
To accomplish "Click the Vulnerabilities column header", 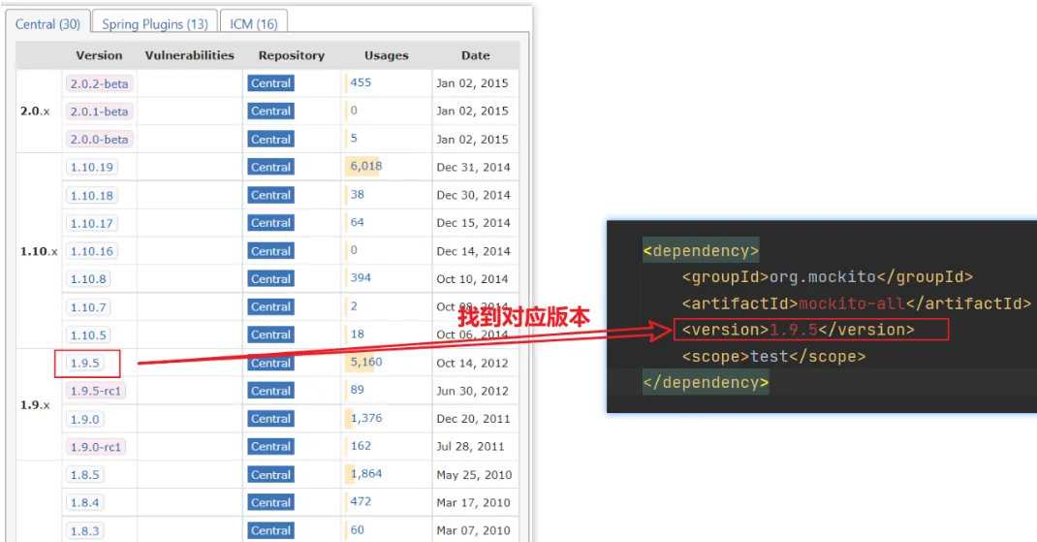I will [x=189, y=55].
